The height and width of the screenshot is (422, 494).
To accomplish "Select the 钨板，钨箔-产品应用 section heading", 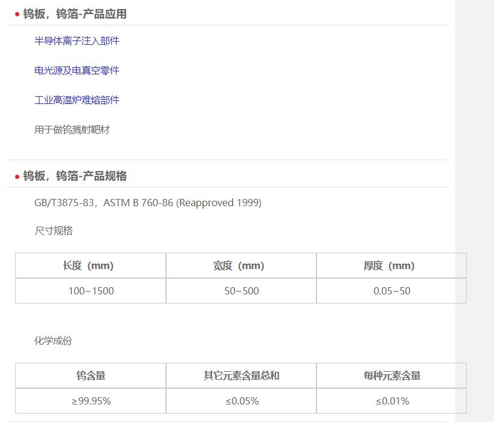I will tap(75, 14).
